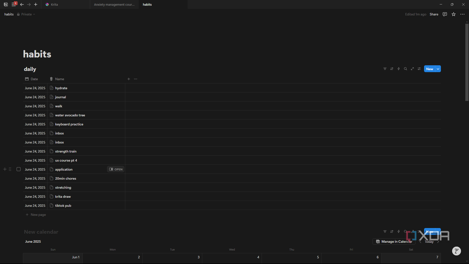
Task: Switch to the Anxiety management course tab
Action: click(114, 4)
